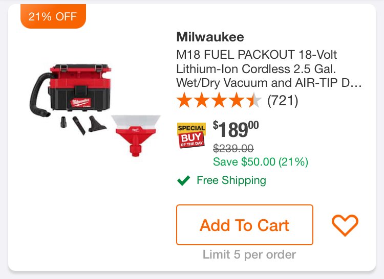Click the Free Shipping label
Screen dimensions: 384x279
231,180
